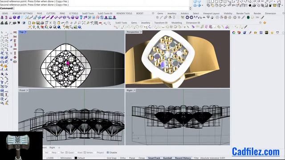Click the Open file folder icon
The height and width of the screenshot is (160, 285).
pos(34,23)
